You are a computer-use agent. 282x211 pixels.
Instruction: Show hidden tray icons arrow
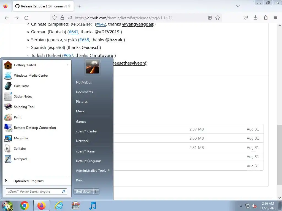coord(241,206)
